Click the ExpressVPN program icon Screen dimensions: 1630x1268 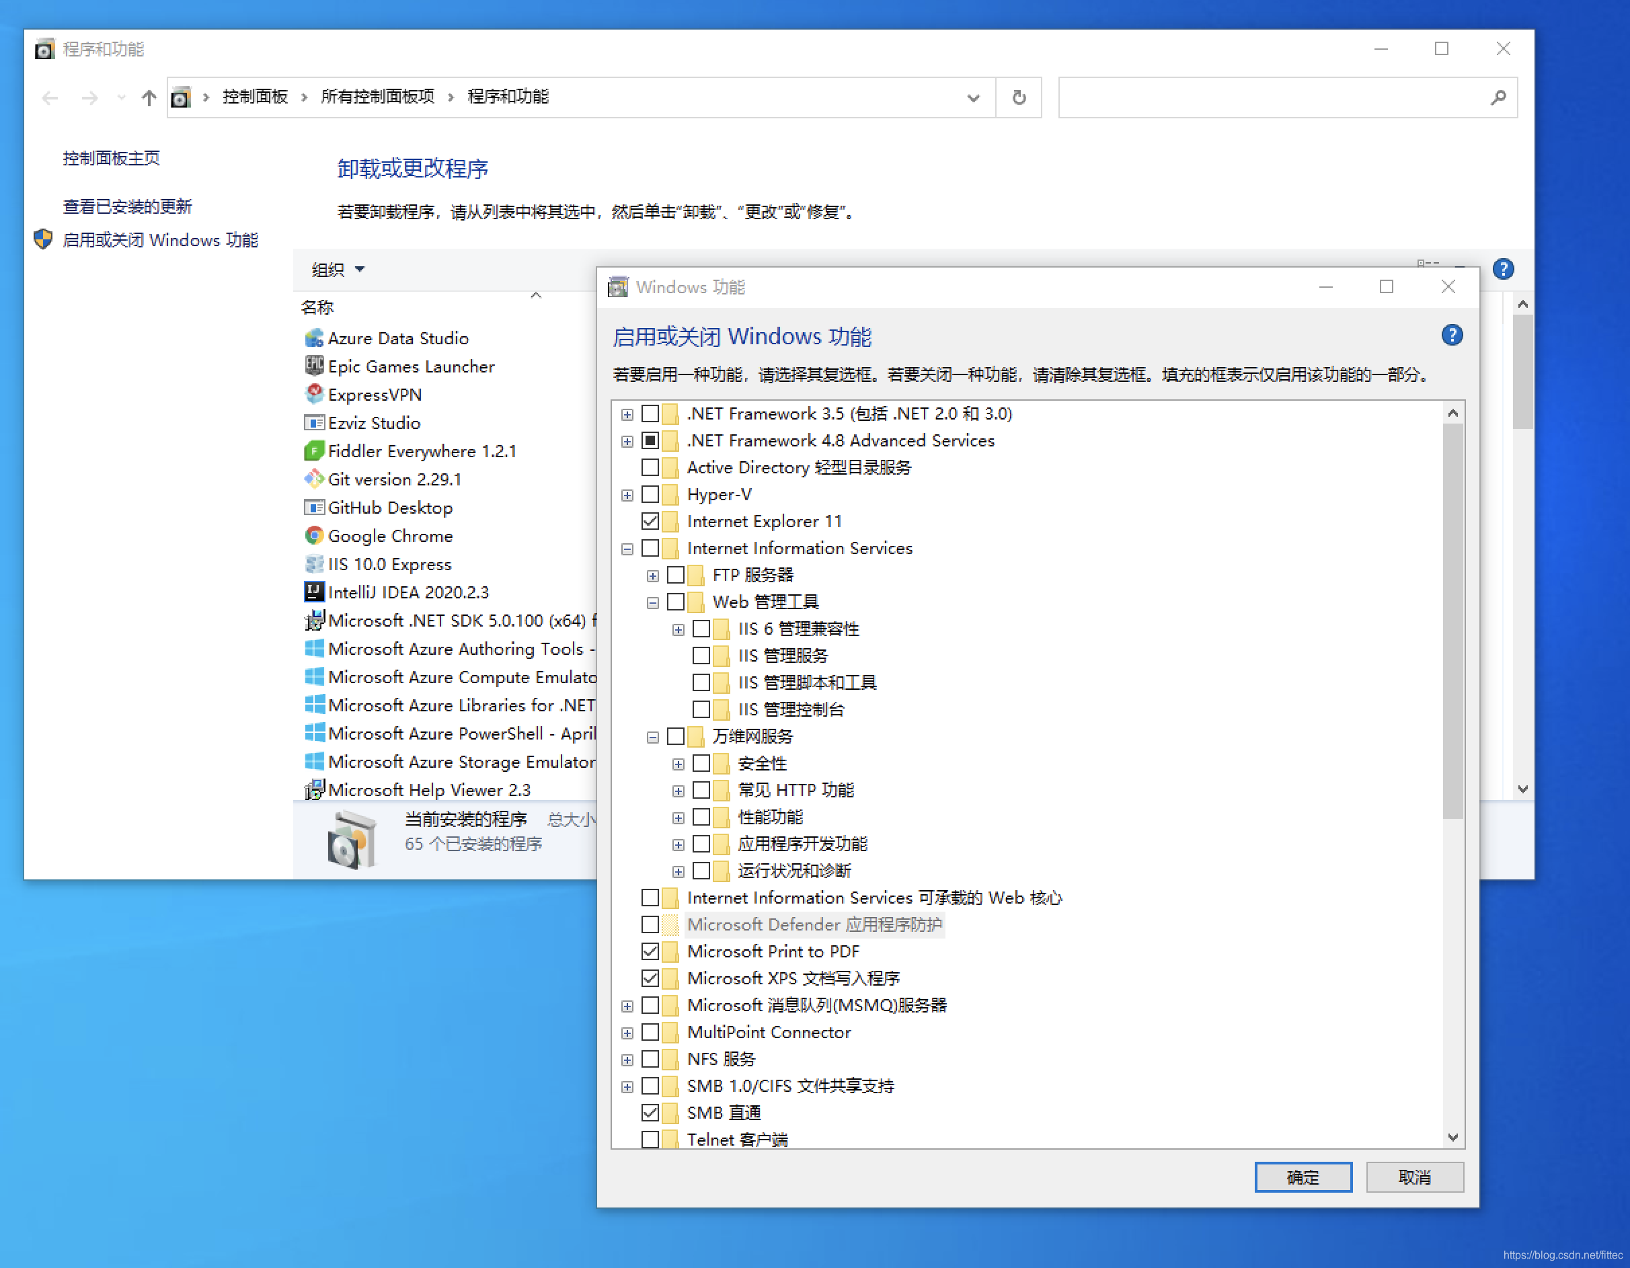(x=314, y=394)
